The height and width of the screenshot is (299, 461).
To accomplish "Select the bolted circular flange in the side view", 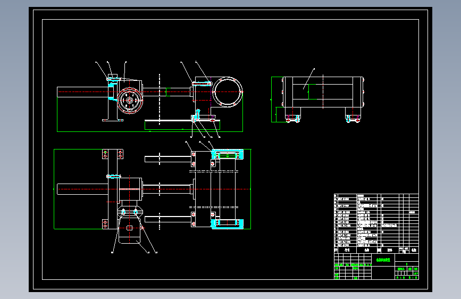I will 130,101.
